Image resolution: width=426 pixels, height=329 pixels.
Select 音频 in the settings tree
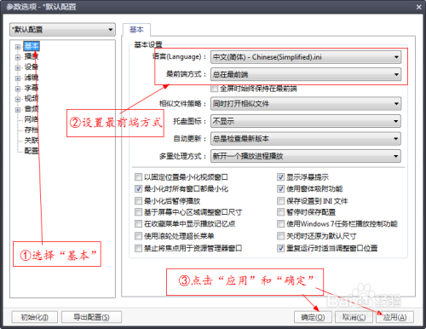[x=32, y=109]
